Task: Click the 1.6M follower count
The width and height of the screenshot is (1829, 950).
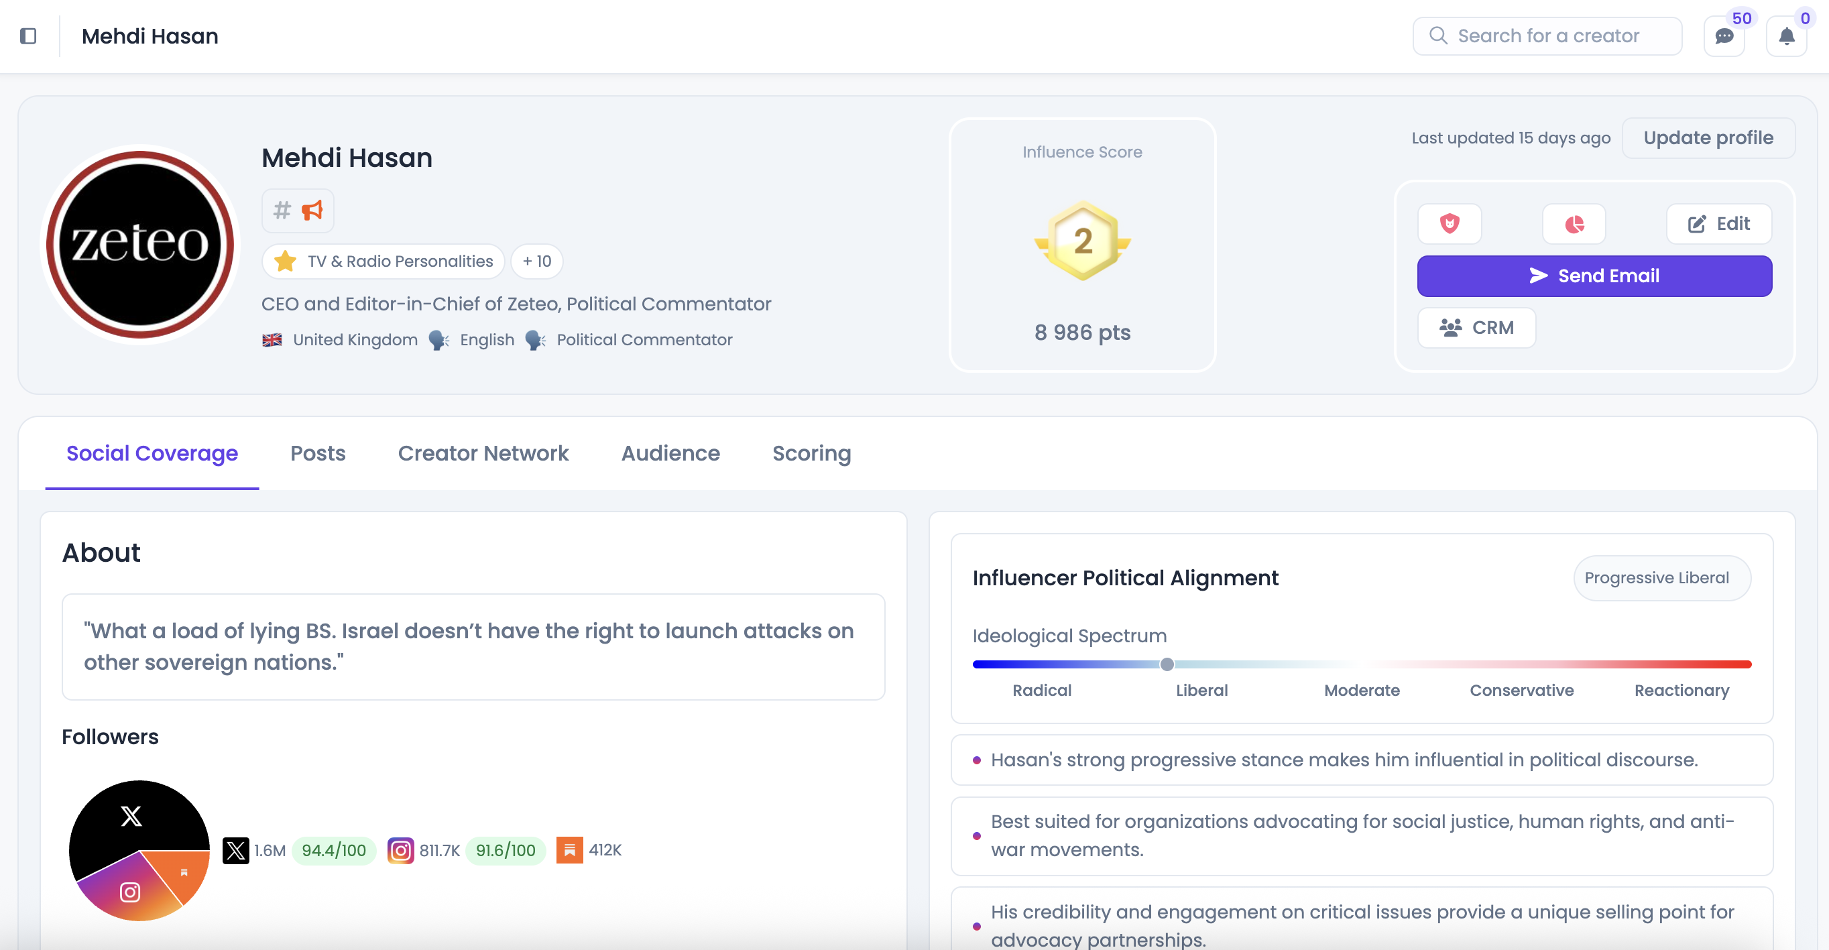Action: (270, 850)
